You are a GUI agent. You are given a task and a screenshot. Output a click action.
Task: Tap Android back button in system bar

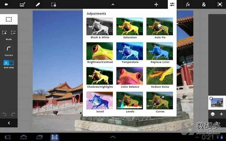coord(8,137)
